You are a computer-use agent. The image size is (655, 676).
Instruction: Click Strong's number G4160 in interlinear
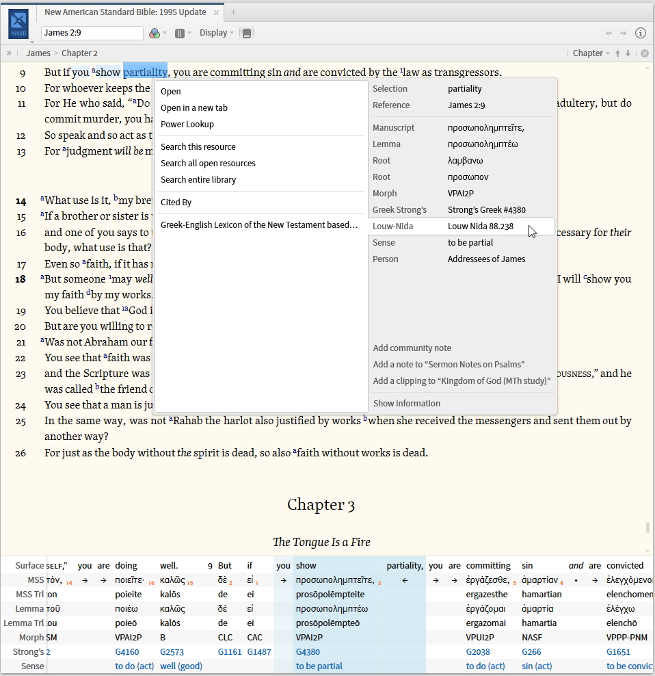click(x=127, y=652)
